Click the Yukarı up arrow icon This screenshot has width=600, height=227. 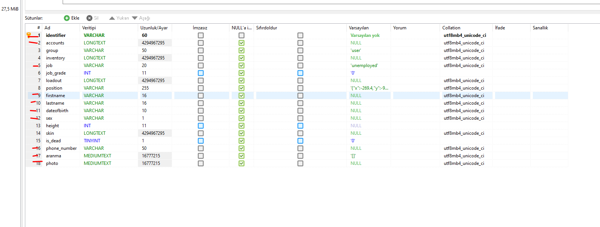coord(112,18)
